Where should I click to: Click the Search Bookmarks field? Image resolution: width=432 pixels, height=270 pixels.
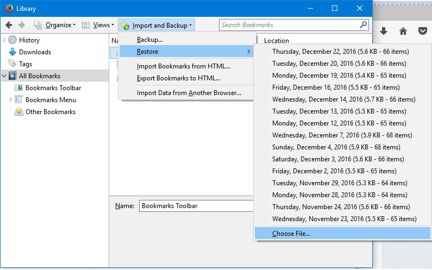288,25
